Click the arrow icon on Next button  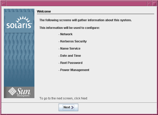point(73,107)
